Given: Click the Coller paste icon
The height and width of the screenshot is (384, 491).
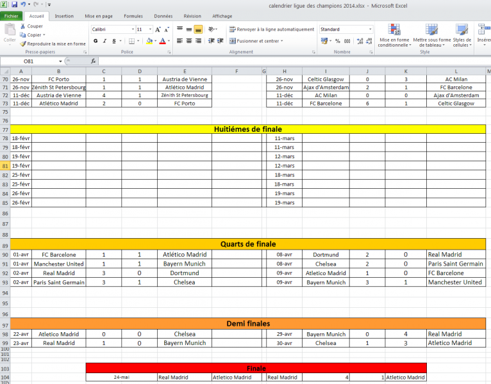Looking at the screenshot, I should [10, 30].
